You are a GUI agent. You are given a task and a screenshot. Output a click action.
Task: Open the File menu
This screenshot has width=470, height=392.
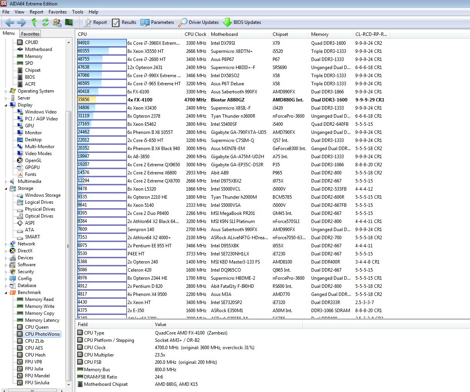point(6,12)
